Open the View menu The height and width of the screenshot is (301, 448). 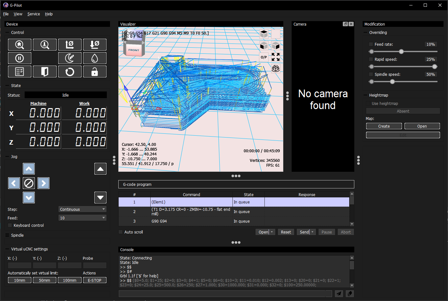18,14
